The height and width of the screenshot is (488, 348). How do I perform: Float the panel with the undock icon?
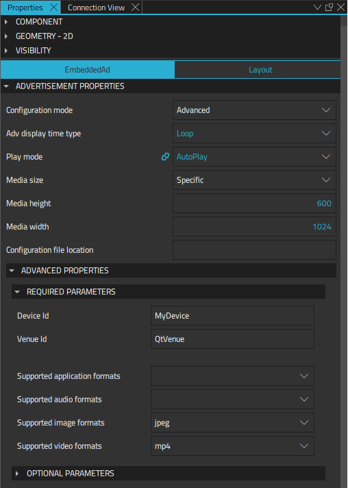click(x=329, y=7)
